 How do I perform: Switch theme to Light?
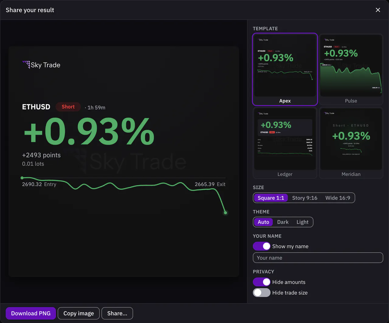302,222
